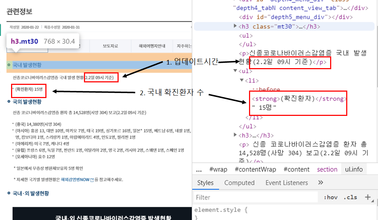Select #content breadcrumb item
378x220 pixels.
(x=296, y=169)
